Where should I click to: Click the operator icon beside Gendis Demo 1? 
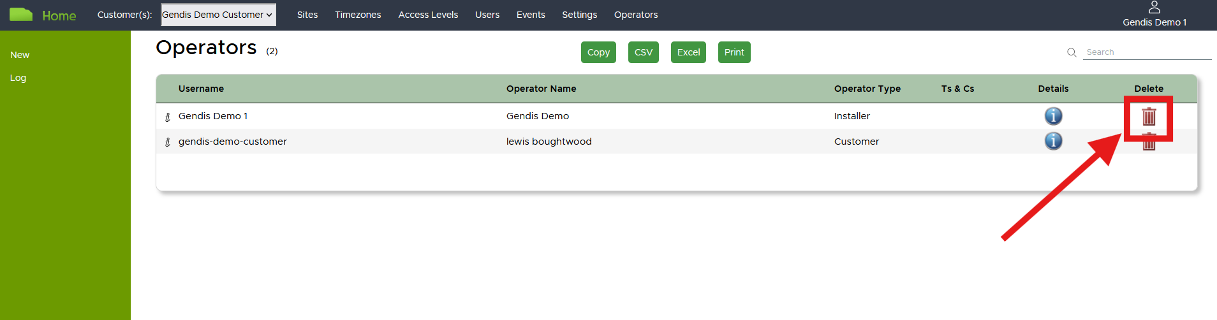[x=168, y=117]
